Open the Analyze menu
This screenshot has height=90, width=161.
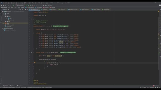coord(21,3)
